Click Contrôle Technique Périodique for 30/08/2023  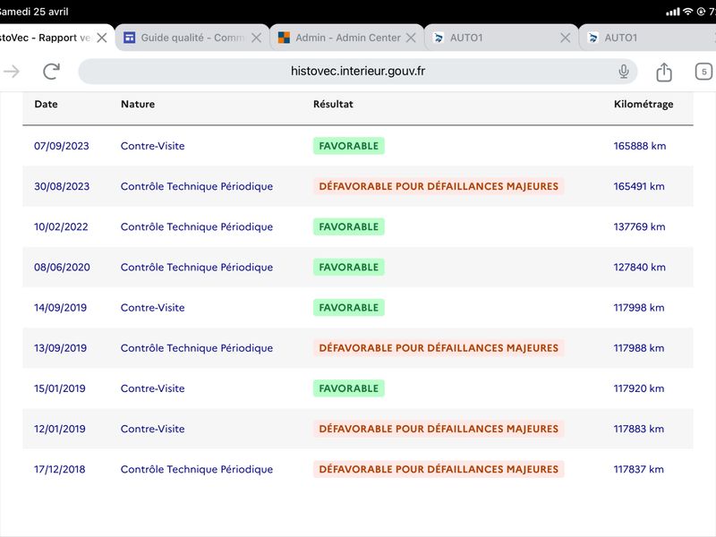click(197, 186)
